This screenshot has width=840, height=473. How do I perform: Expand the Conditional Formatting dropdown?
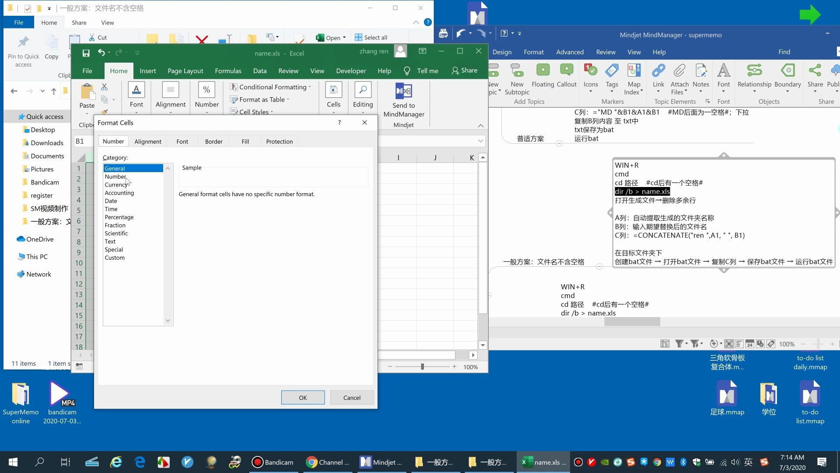[x=310, y=87]
